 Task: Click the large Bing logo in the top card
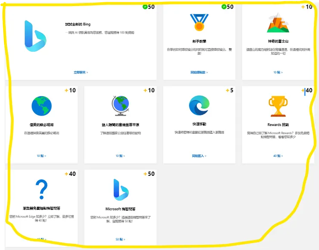pyautogui.click(x=35, y=36)
